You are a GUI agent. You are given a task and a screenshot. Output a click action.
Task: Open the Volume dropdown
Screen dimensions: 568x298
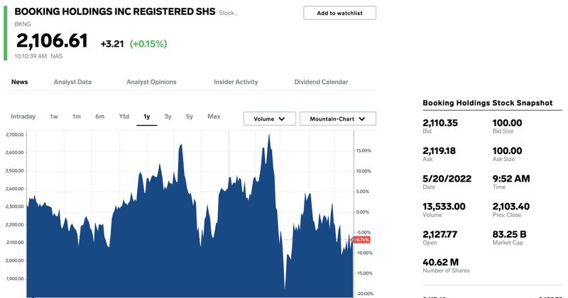(x=270, y=118)
